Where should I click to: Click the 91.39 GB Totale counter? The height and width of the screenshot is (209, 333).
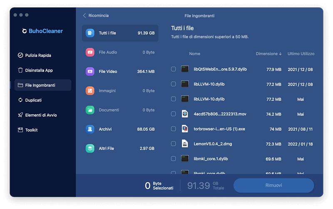pos(205,186)
